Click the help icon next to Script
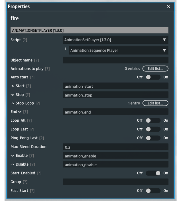182x201 pixels. pos(25,40)
